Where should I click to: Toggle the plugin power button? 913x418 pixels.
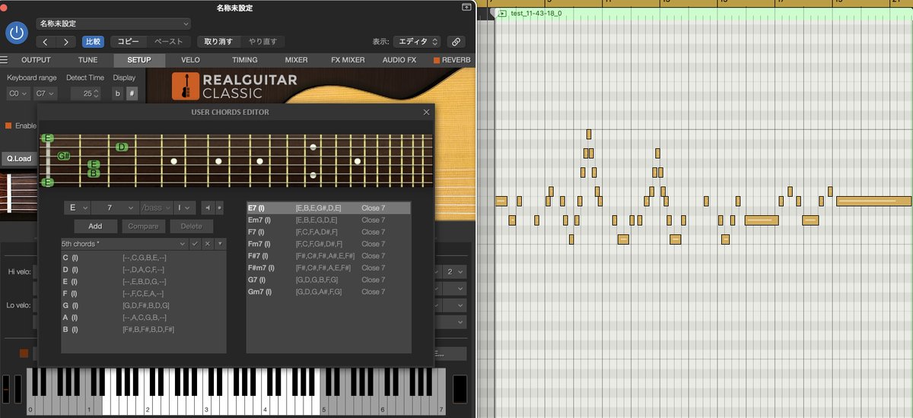(x=17, y=33)
